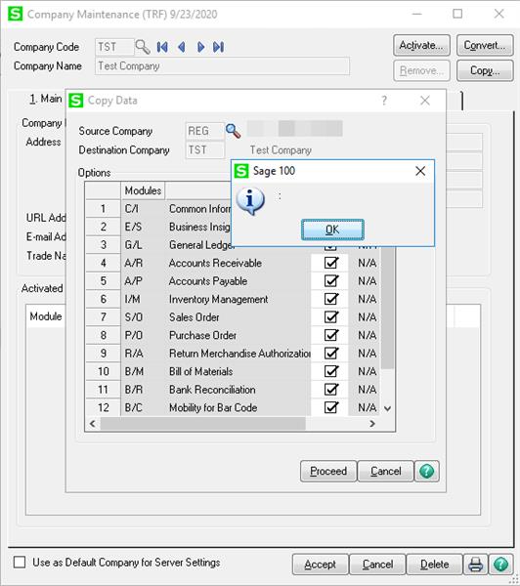Click the Company Code field
Screen dimensions: 520x586
point(114,47)
